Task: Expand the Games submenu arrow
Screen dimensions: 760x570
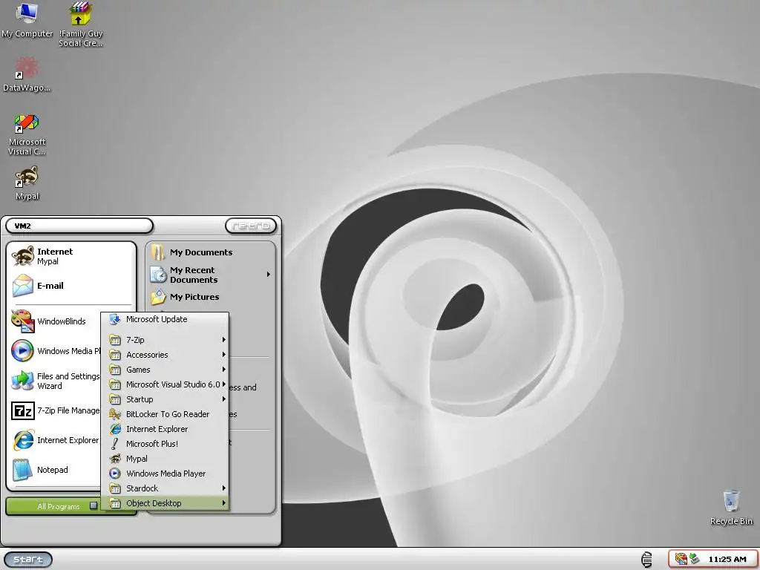Action: [x=224, y=370]
